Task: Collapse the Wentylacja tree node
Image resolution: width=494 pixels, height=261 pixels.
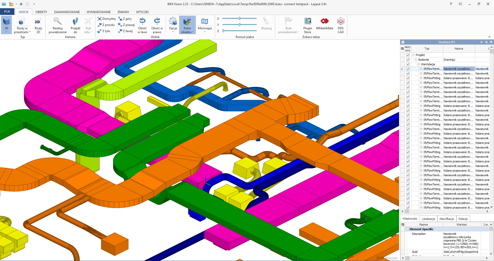Action: [x=419, y=64]
